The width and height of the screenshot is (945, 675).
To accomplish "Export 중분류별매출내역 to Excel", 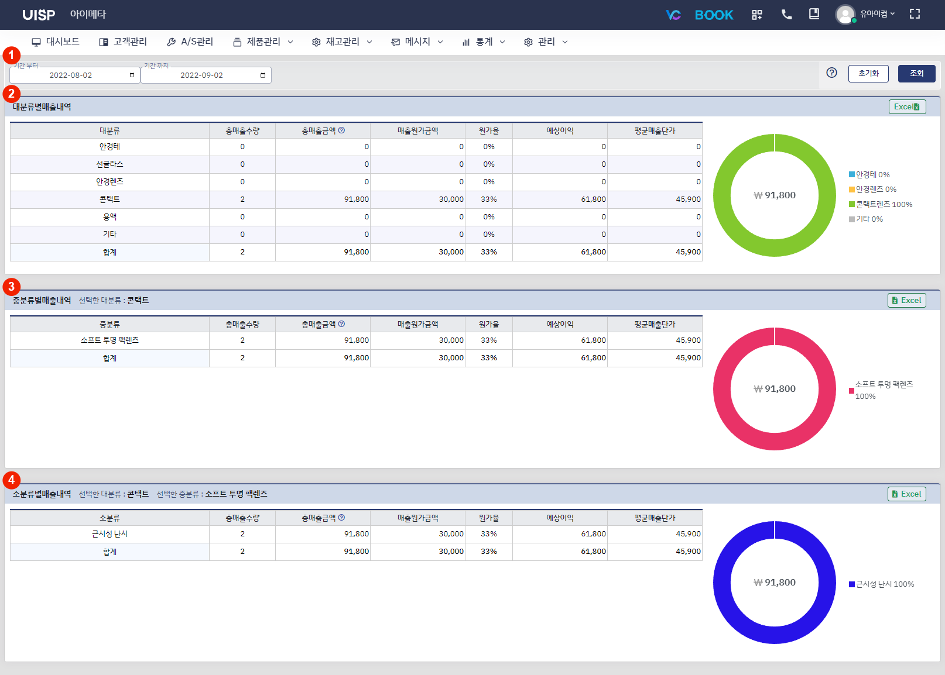I will click(906, 301).
